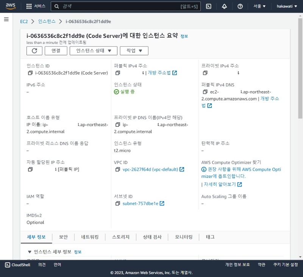Copy the subnet ID
Screen dimensions: 303x277
[117, 203]
